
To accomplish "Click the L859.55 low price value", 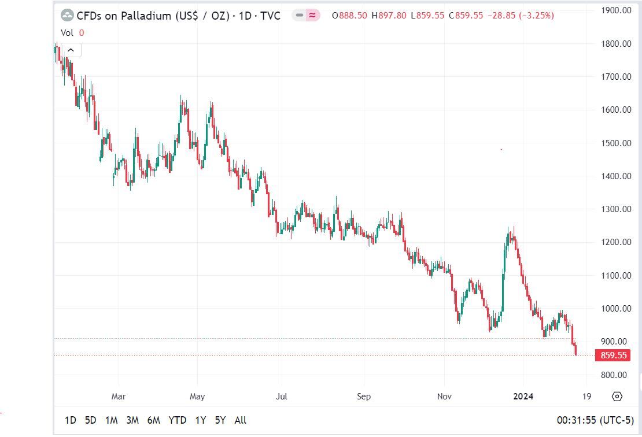I will click(427, 16).
